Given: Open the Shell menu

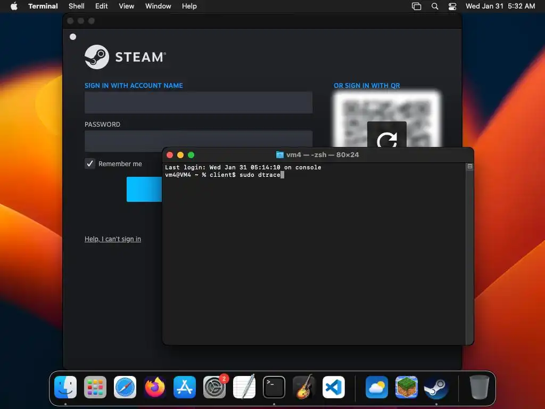Looking at the screenshot, I should [77, 6].
